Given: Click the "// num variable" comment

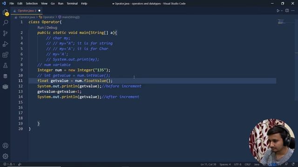Looking at the screenshot, I should click(x=54, y=65).
